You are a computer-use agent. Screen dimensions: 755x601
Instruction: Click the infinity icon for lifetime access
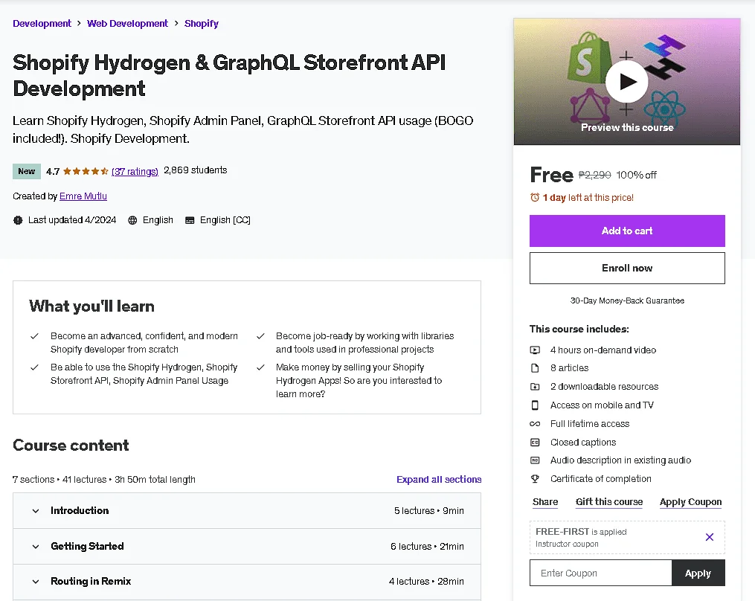point(535,424)
